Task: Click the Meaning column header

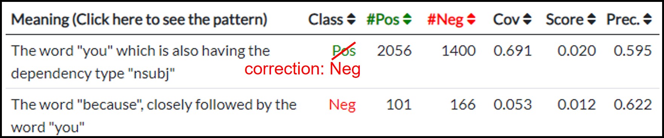Action: click(139, 20)
